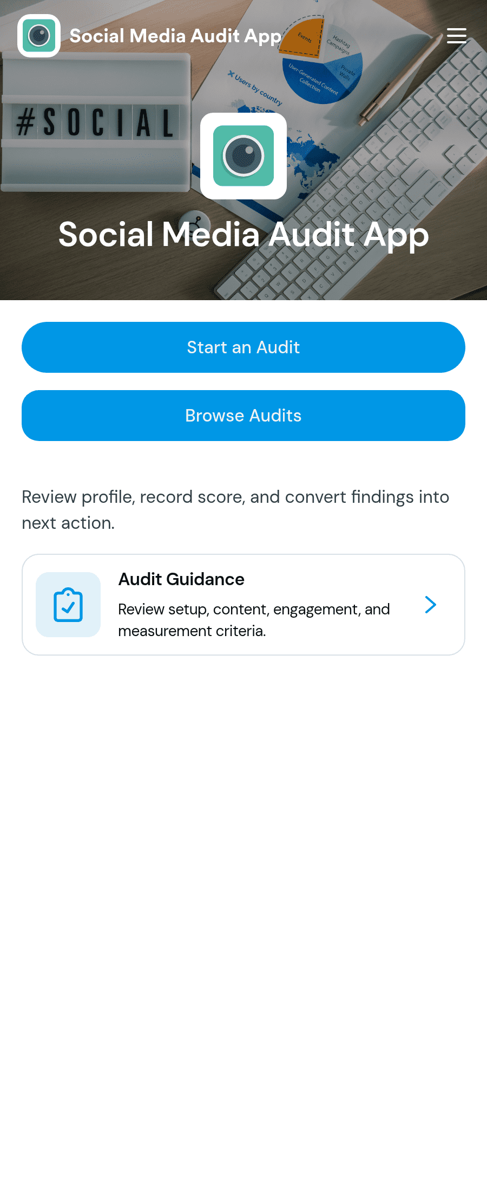Click the clipboard checkmark icon
The width and height of the screenshot is (487, 1179).
pos(68,605)
